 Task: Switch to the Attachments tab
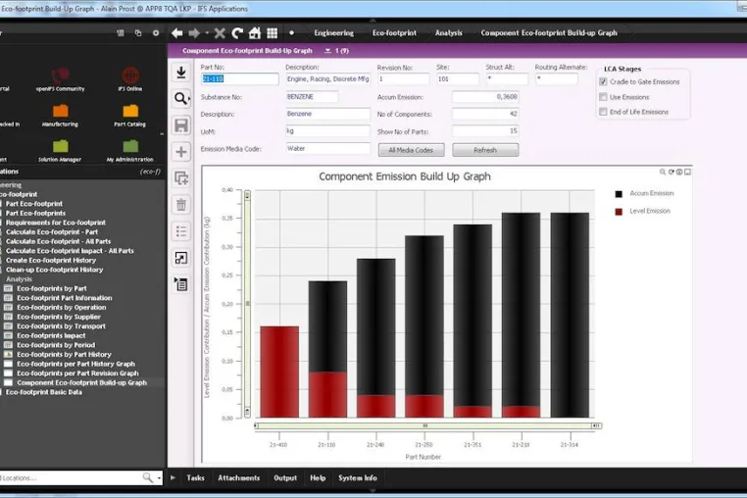pyautogui.click(x=238, y=477)
